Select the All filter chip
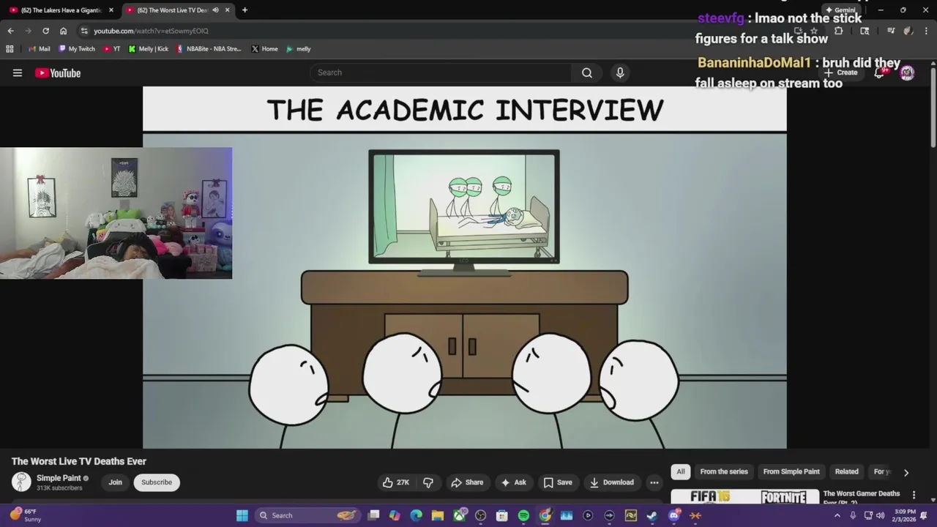The height and width of the screenshot is (527, 937). 681,471
